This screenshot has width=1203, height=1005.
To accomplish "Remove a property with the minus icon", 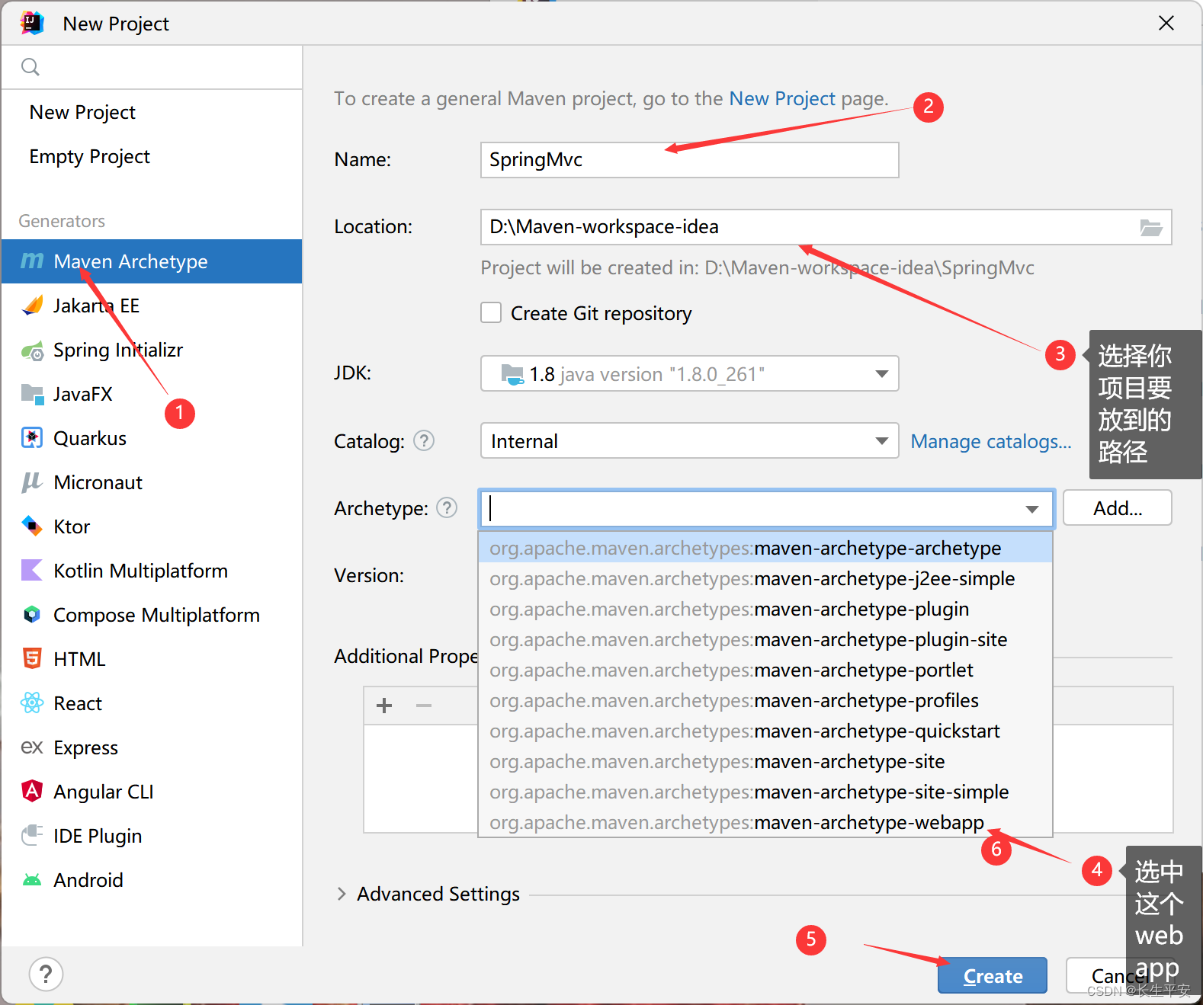I will pos(424,706).
